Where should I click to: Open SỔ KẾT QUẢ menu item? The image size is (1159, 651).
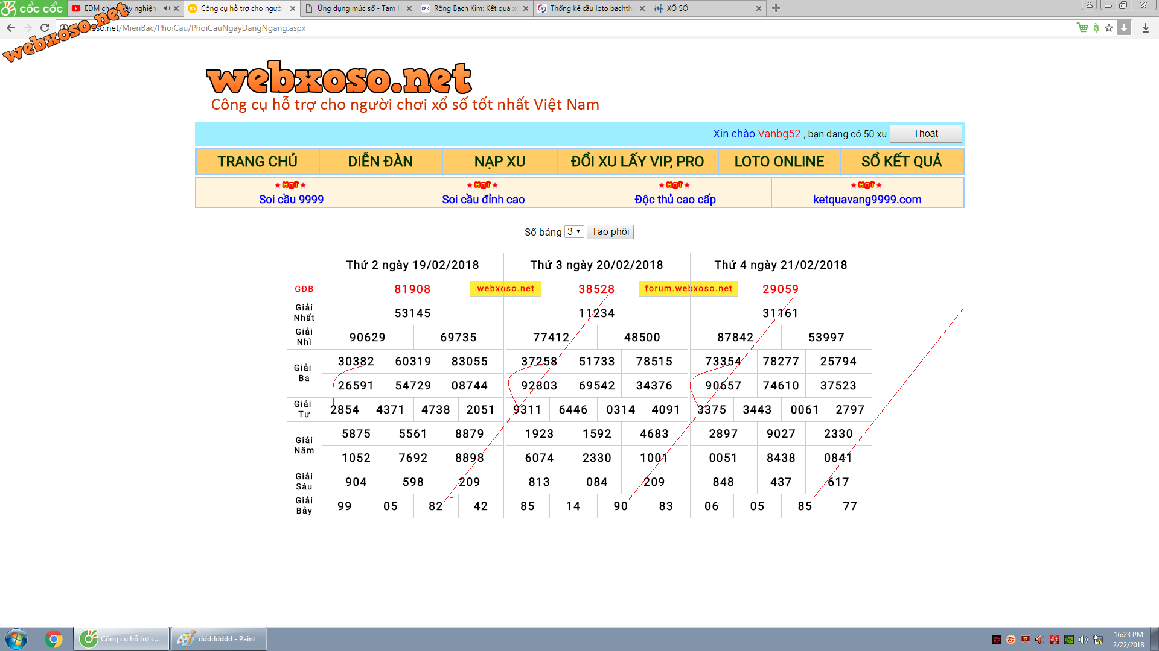[x=902, y=162]
